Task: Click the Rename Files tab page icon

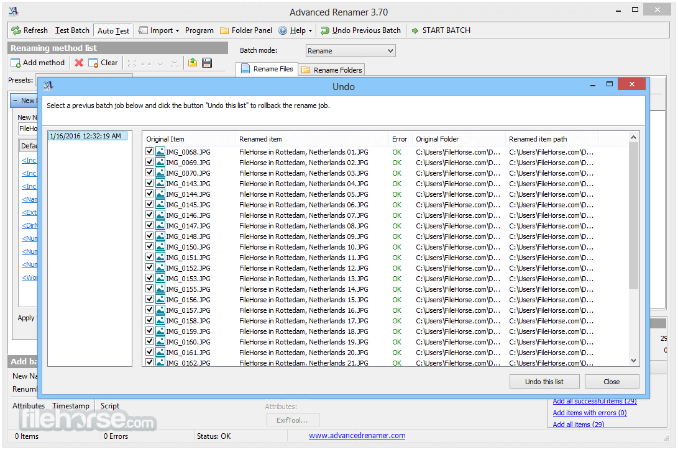Action: click(245, 69)
